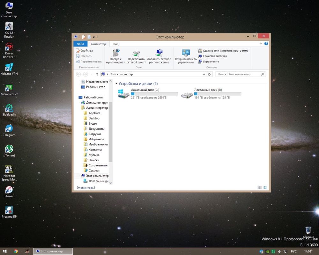319x255 pixels.
Task: Click the 14:08 clock in the taskbar
Action: click(308, 251)
